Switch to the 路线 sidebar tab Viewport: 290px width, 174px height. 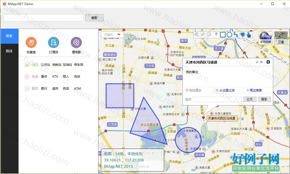(x=9, y=51)
